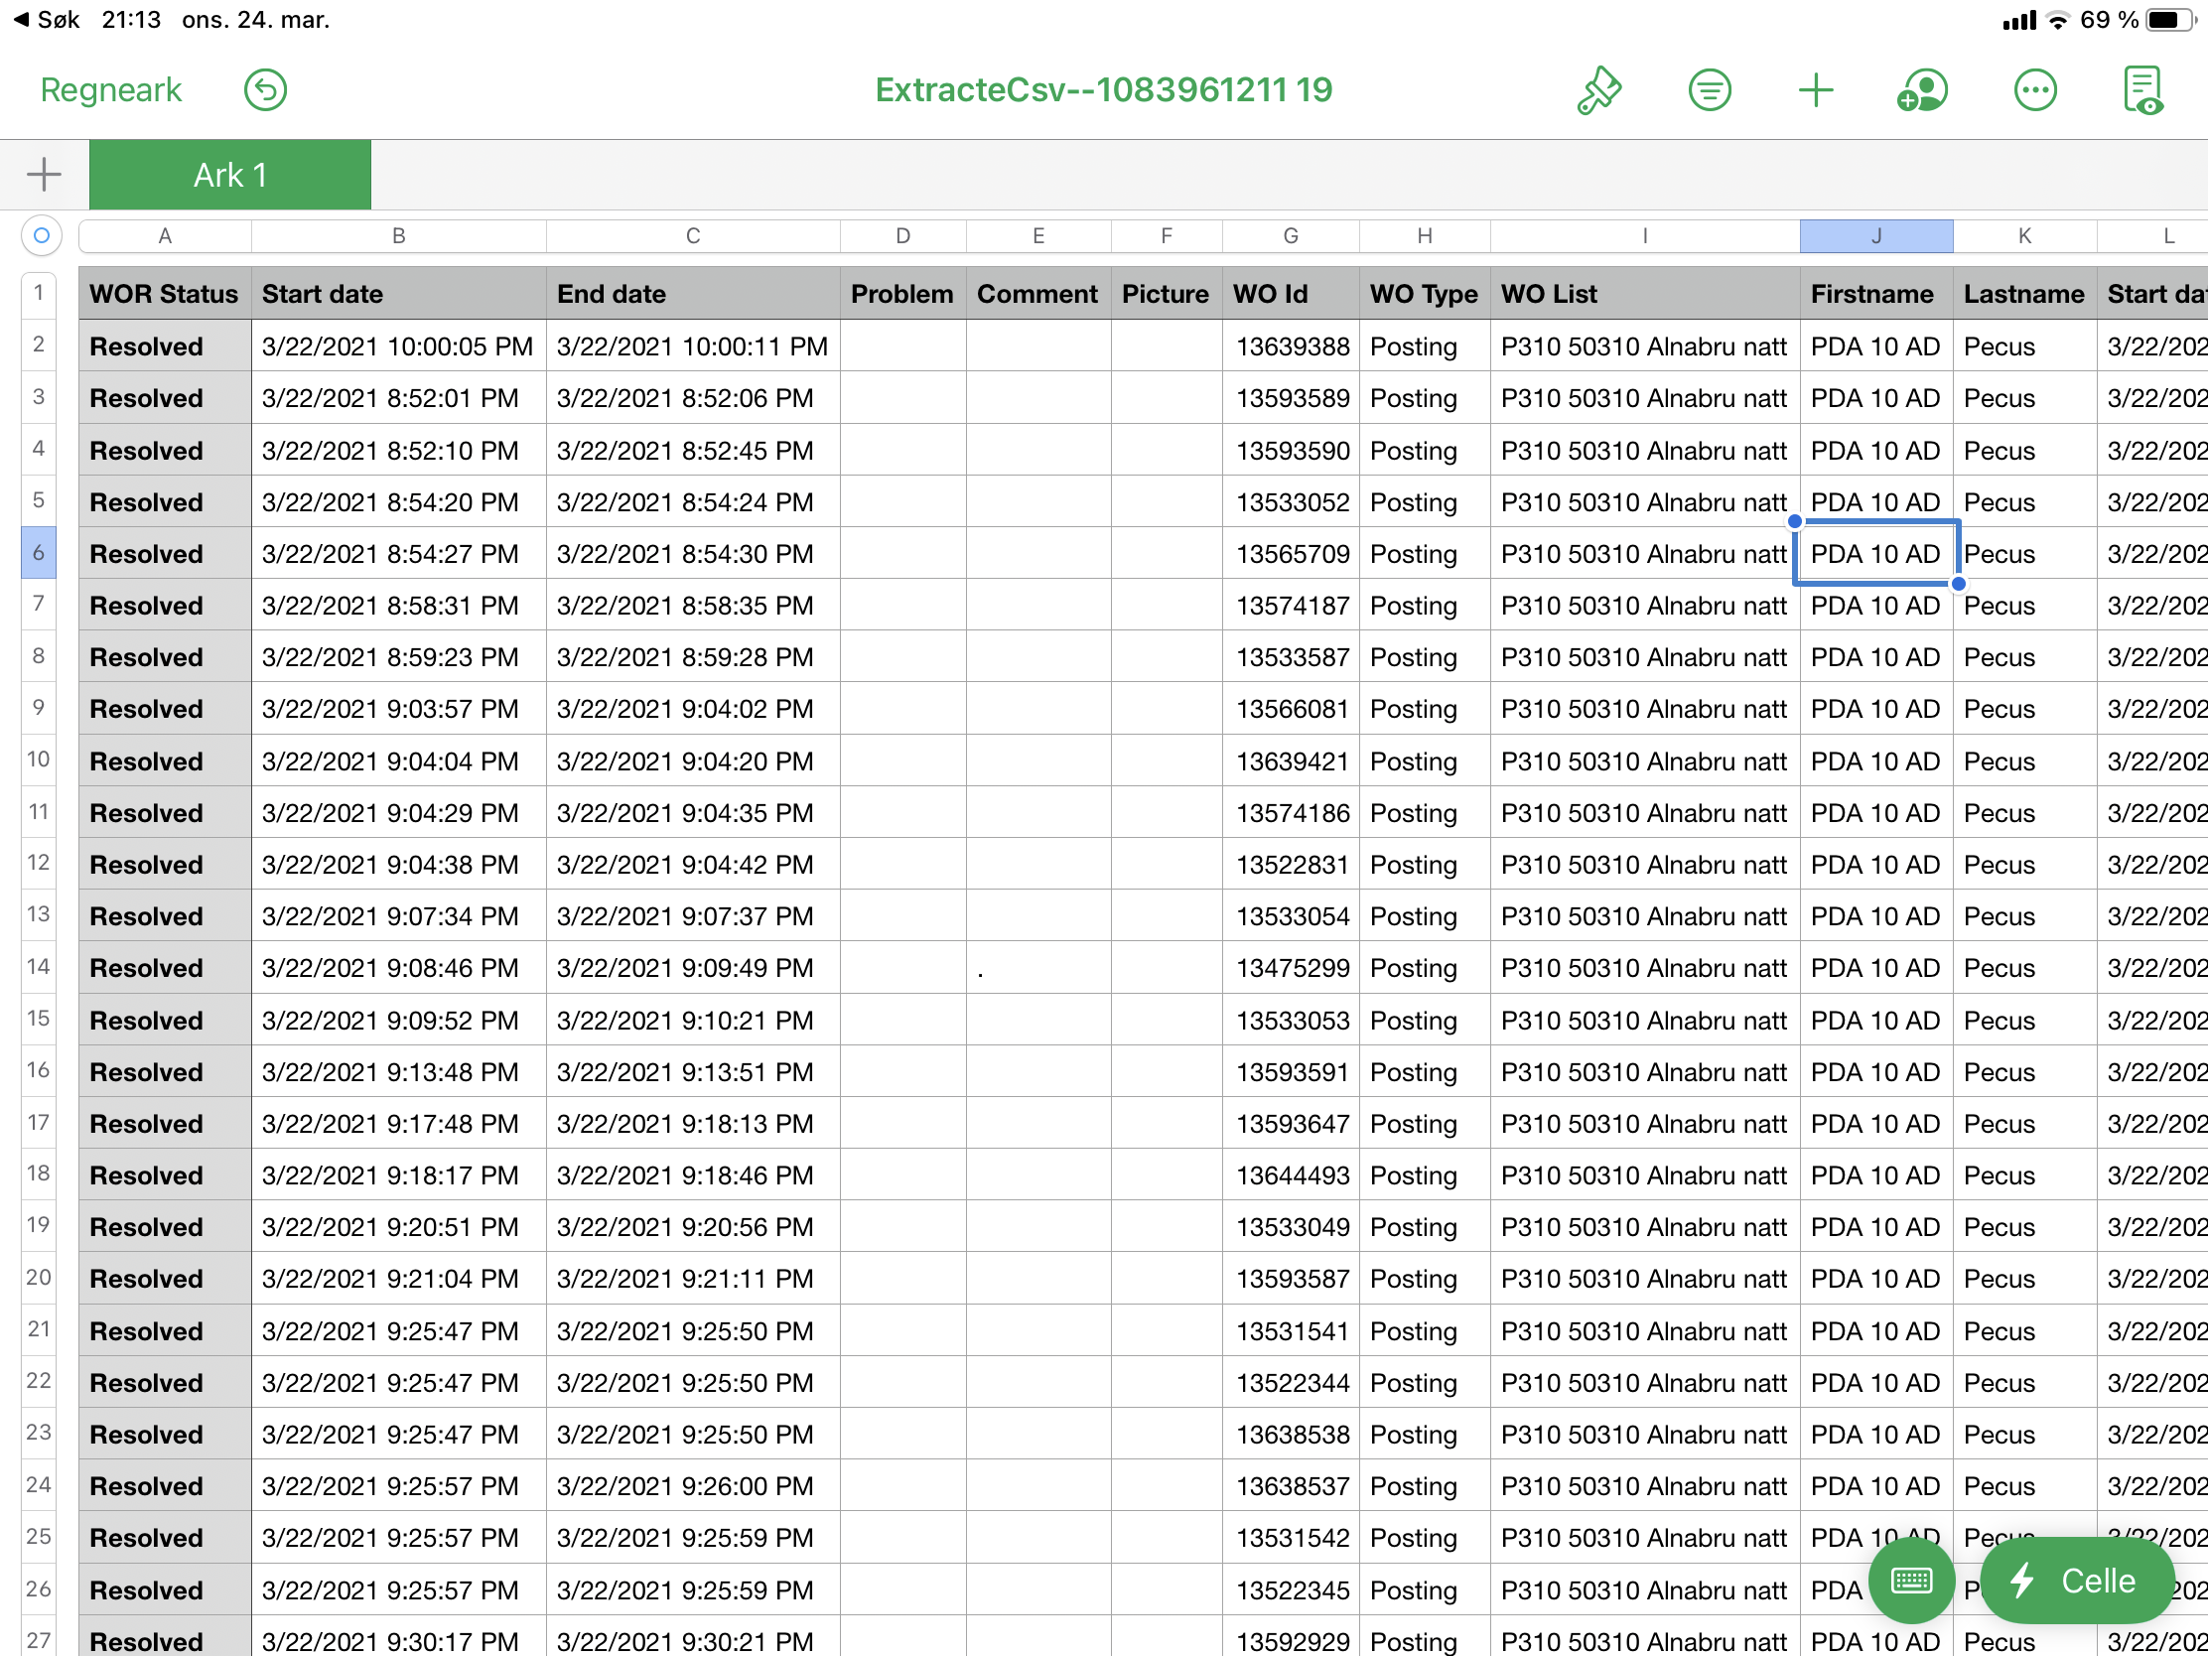Select column A header
Image resolution: width=2208 pixels, height=1656 pixels.
[x=165, y=235]
